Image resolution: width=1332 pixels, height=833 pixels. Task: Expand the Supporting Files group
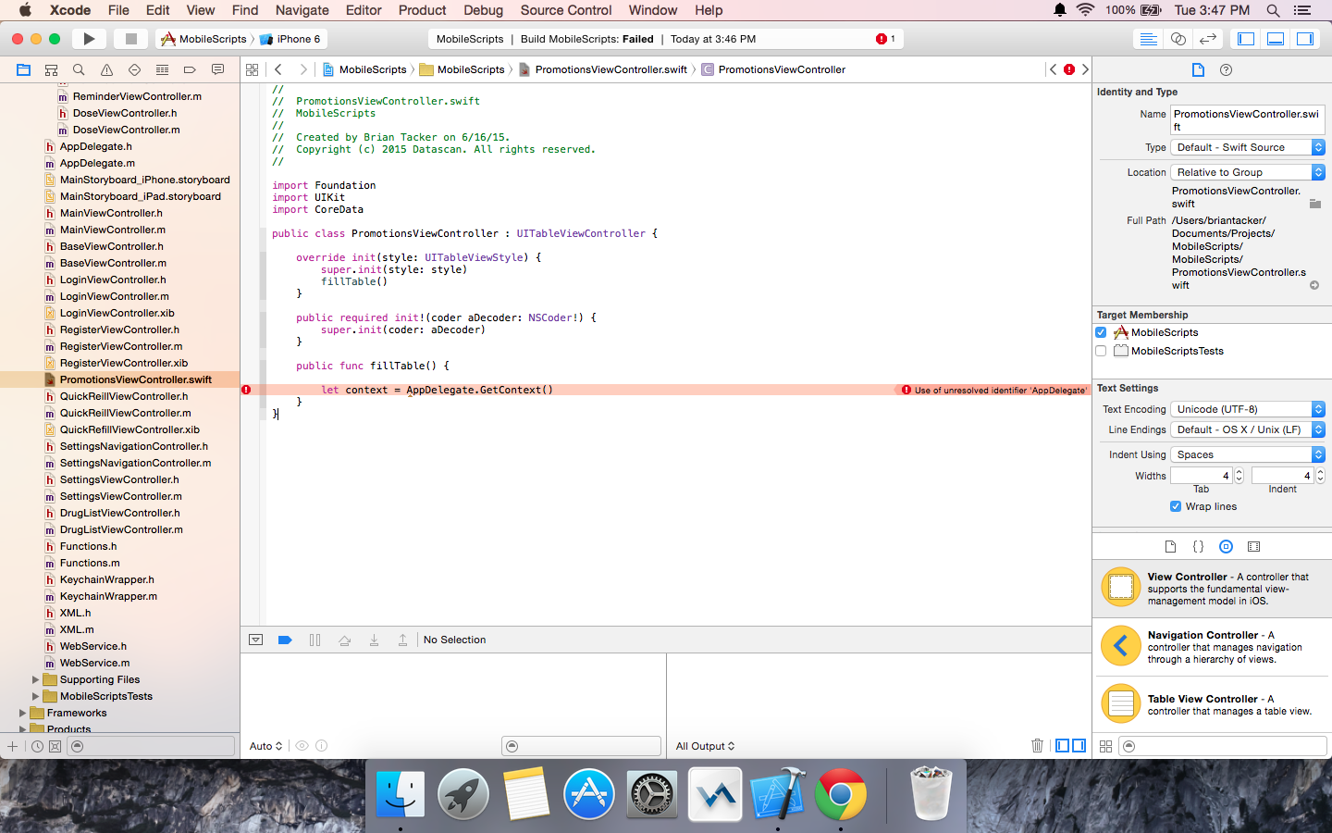point(36,679)
